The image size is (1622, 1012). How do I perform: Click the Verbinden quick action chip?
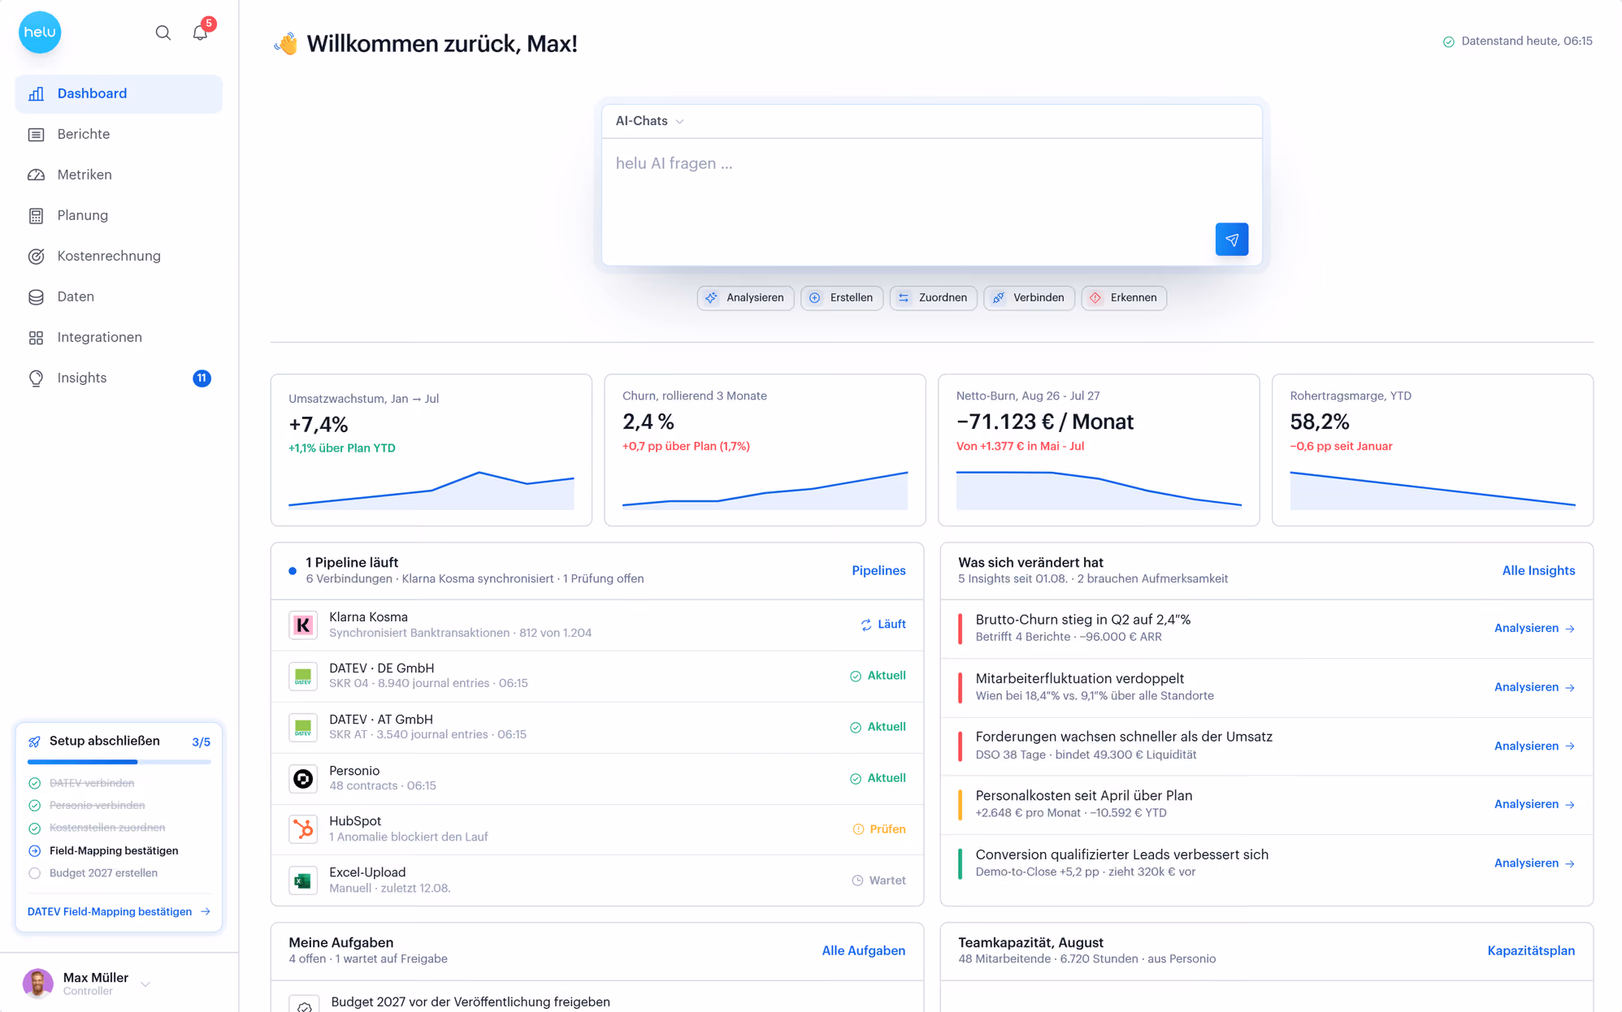(1029, 297)
